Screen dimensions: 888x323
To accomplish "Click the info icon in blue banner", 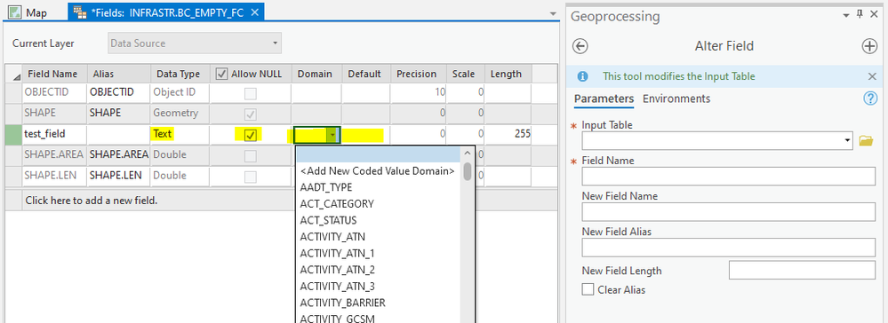I will (x=582, y=76).
